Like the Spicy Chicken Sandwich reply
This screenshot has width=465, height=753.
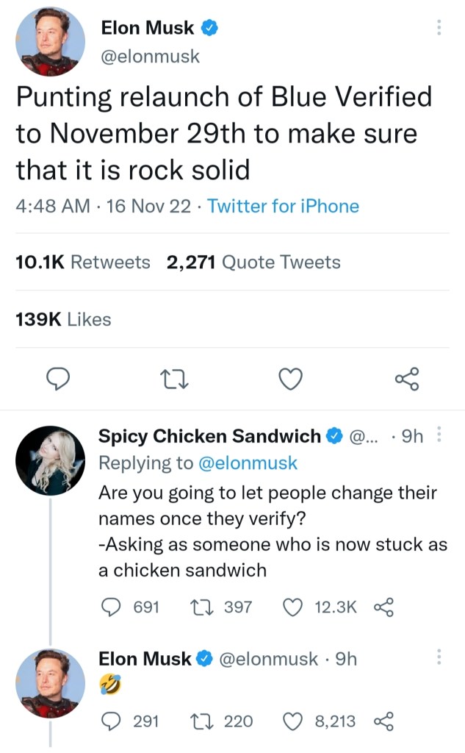tap(294, 607)
